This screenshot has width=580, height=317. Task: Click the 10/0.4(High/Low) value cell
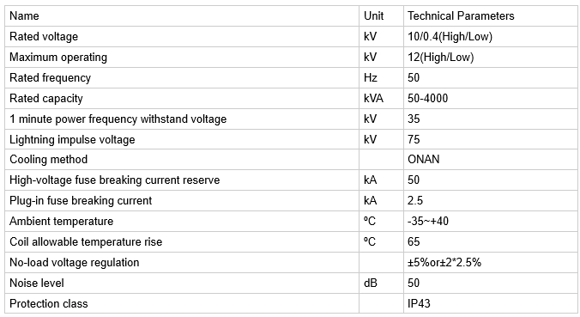click(x=491, y=37)
